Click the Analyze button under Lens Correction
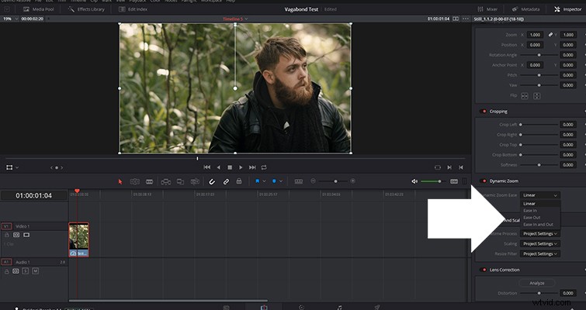Viewport: 586px width, 310px height. 536,283
